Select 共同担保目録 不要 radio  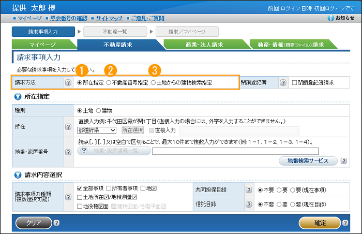260,191
